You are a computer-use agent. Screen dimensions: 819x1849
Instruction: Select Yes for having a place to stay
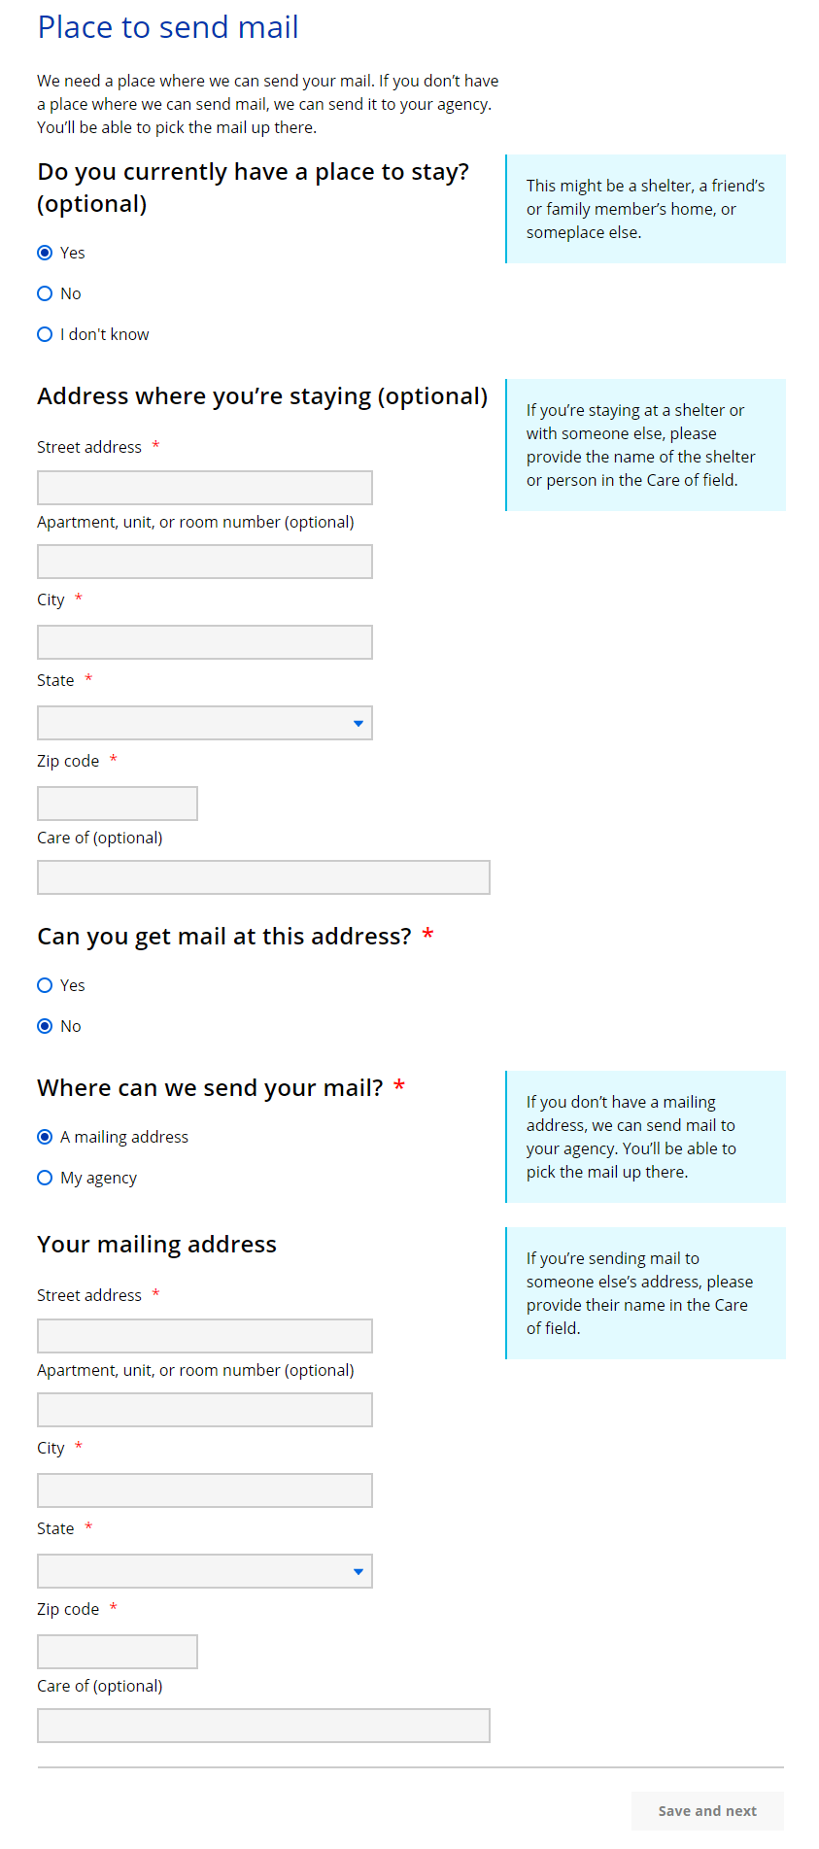45,253
